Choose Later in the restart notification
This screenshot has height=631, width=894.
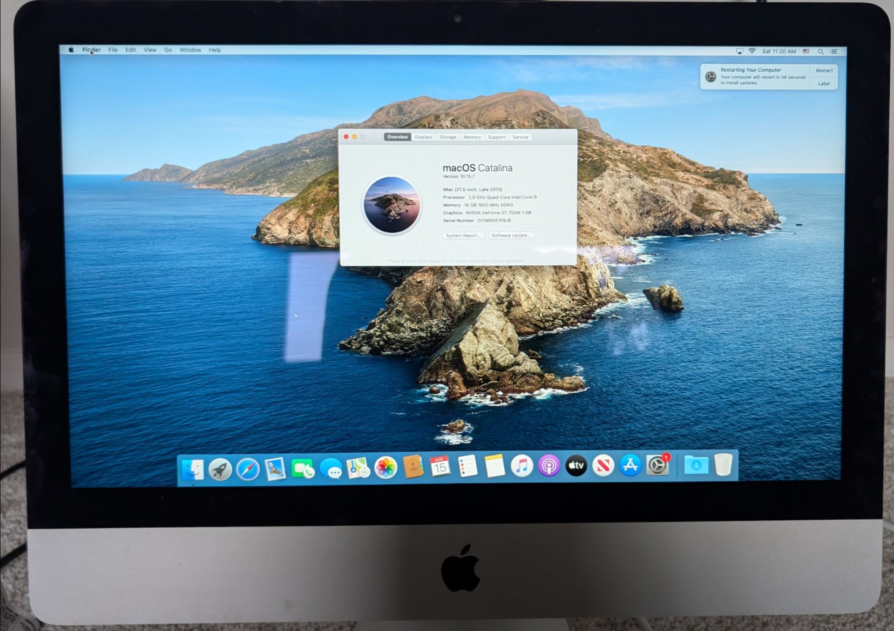coord(824,84)
